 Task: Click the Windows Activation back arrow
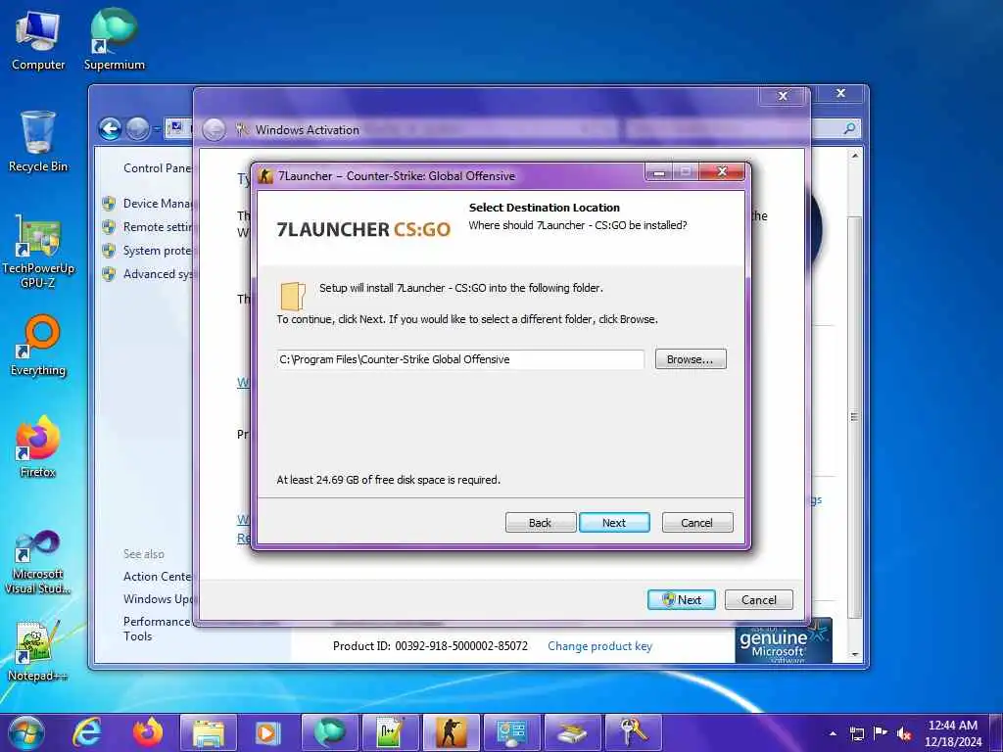point(214,130)
